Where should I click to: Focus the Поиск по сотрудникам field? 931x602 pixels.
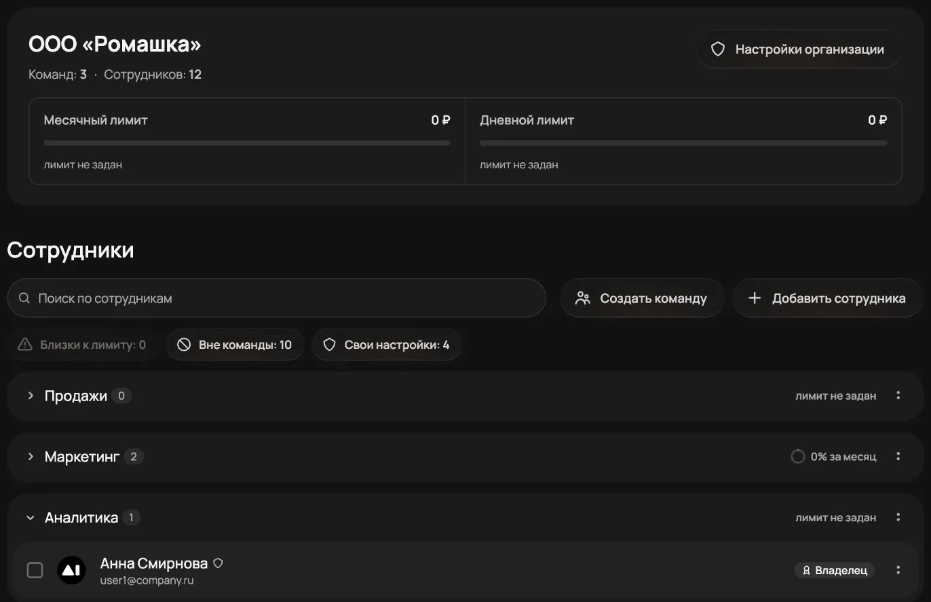[x=276, y=298]
